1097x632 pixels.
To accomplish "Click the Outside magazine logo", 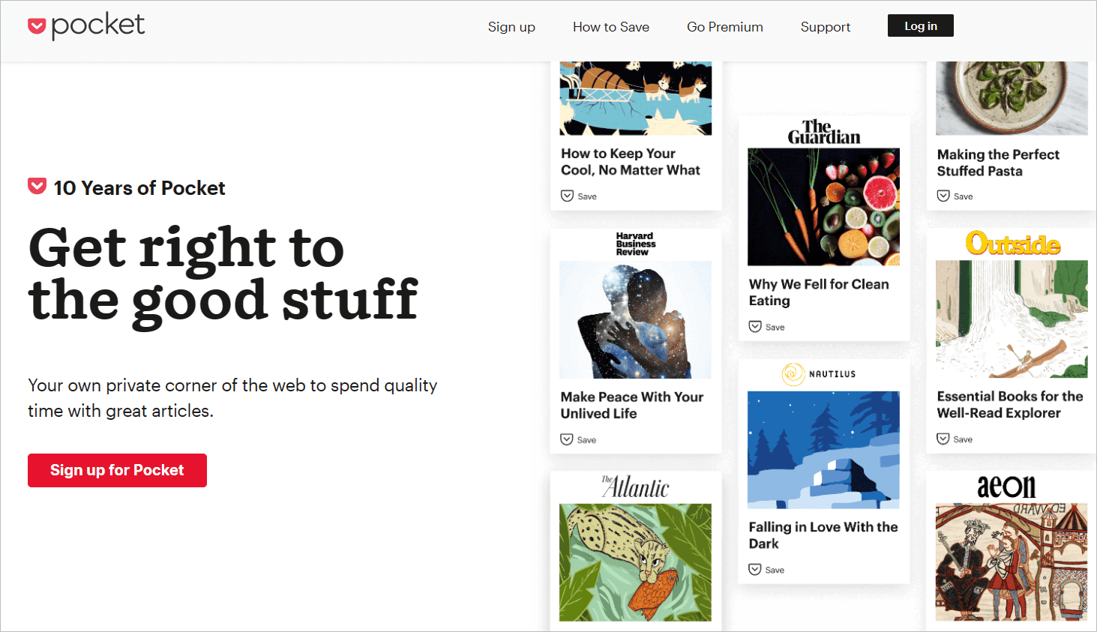I will pos(1012,244).
